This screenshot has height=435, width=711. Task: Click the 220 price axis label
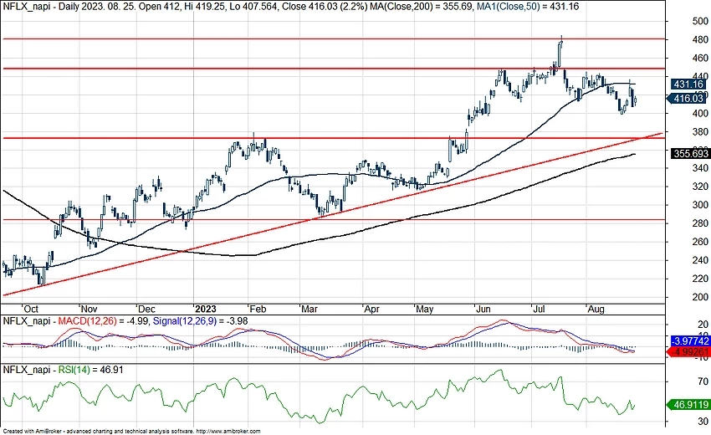pyautogui.click(x=700, y=279)
